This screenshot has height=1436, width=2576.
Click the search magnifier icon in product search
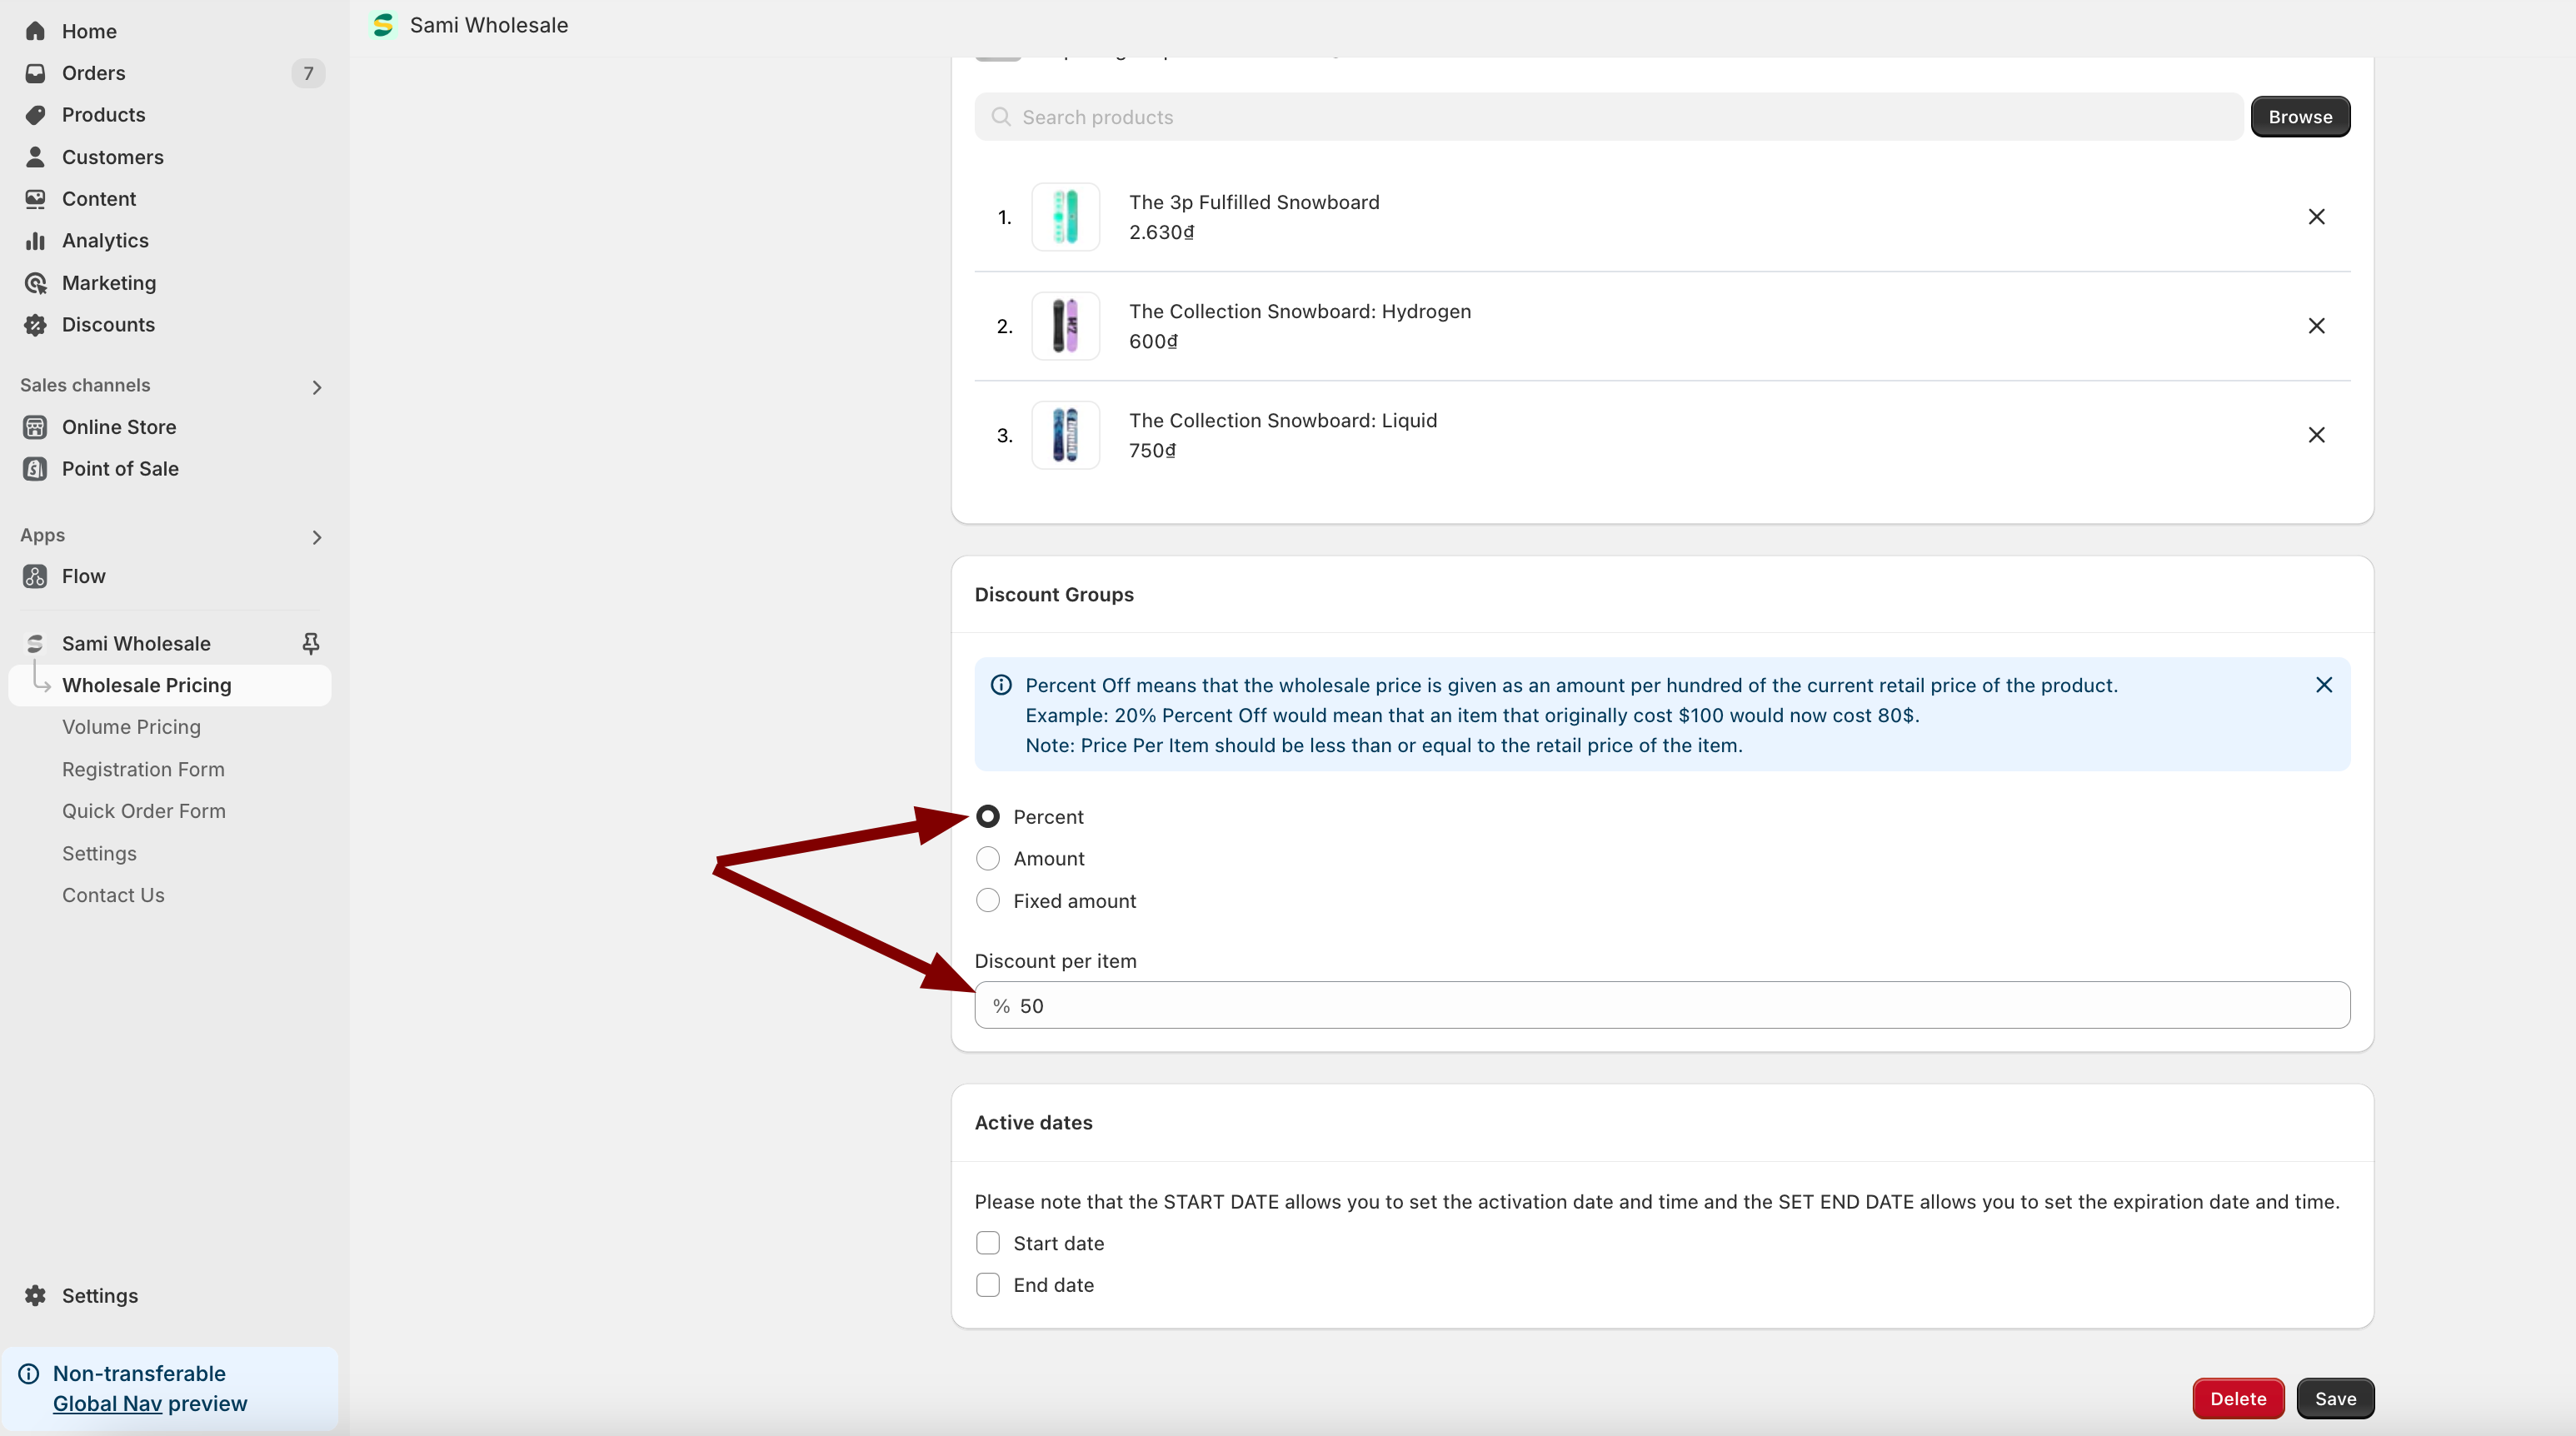click(1001, 117)
